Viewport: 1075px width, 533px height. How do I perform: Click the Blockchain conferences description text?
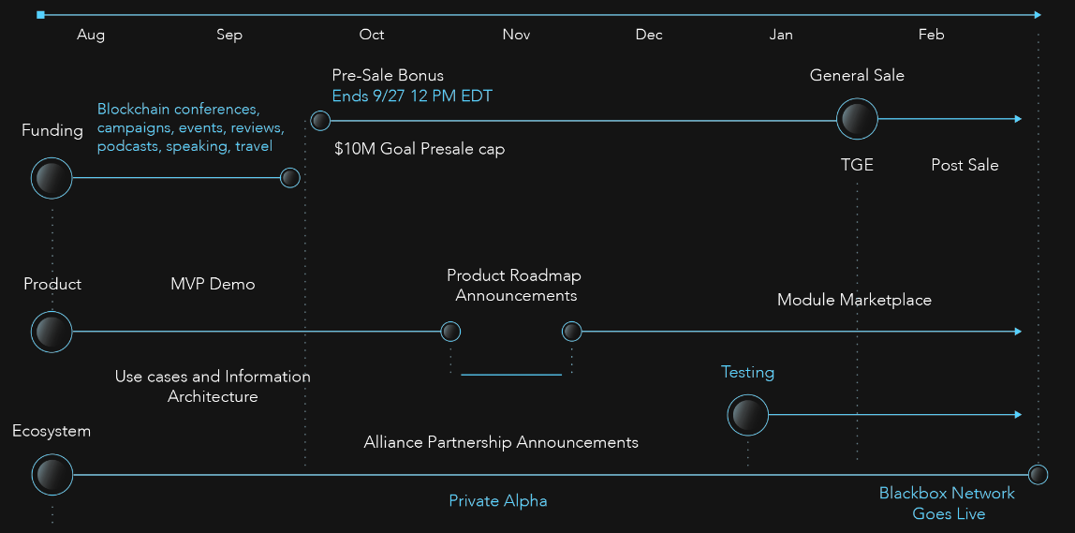(184, 127)
